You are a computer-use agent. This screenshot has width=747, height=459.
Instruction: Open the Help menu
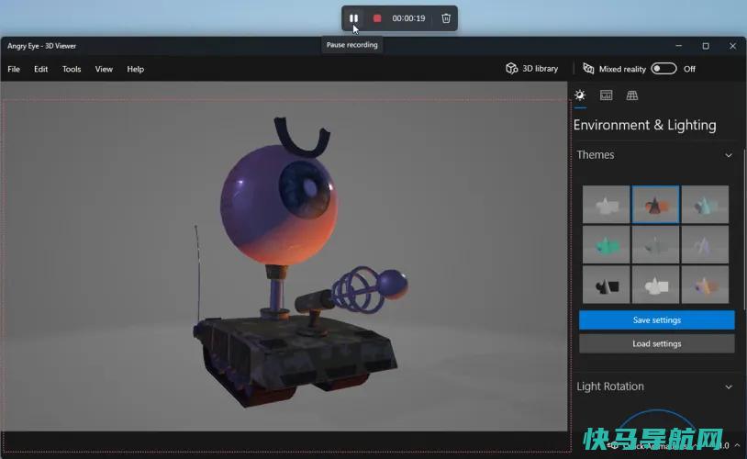click(x=135, y=69)
